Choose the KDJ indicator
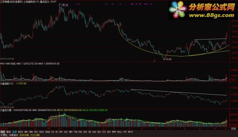 click(x=99, y=132)
